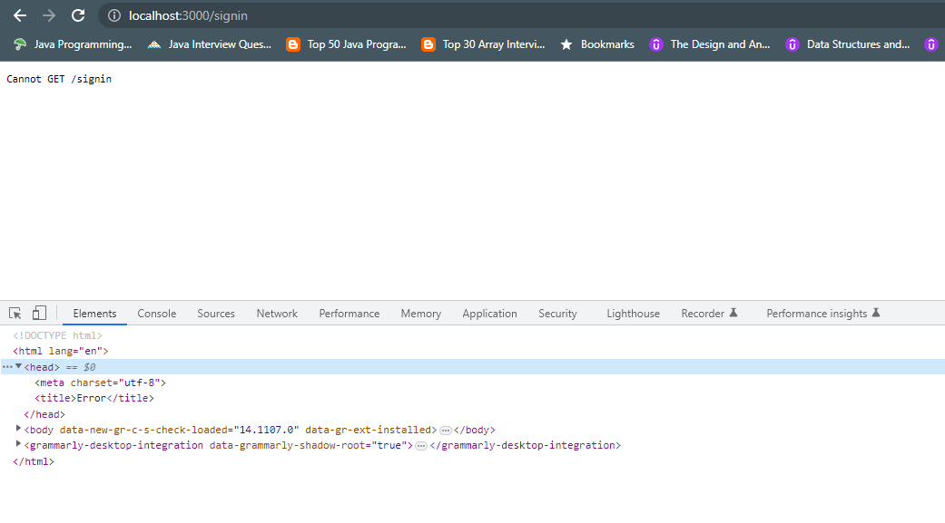945x523 pixels.
Task: Reload the localhost signin page
Action: coord(78,15)
